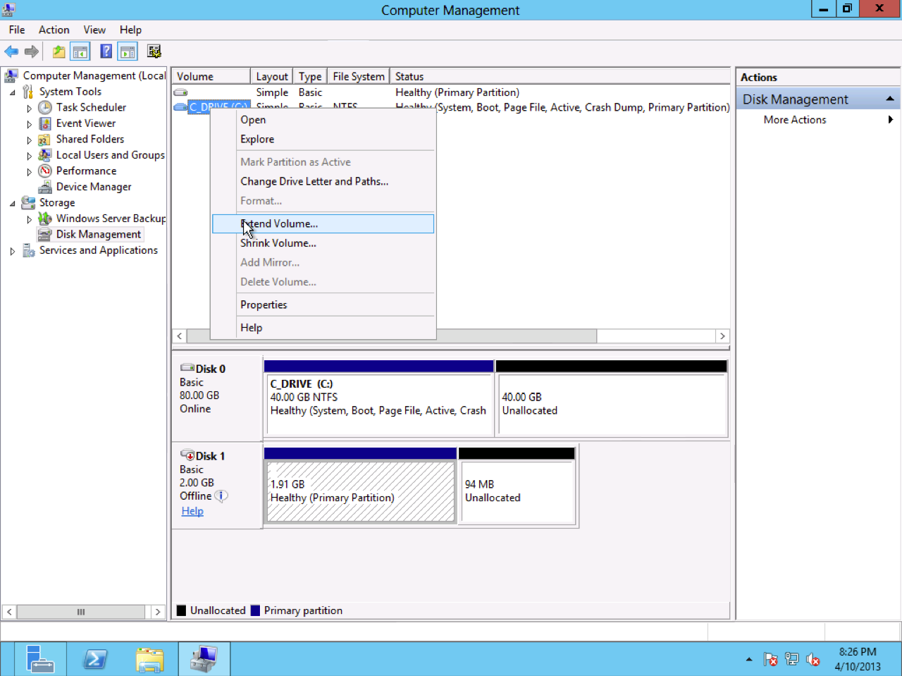Viewport: 902px width, 676px height.
Task: Click the Back arrow toolbar icon
Action: [x=11, y=51]
